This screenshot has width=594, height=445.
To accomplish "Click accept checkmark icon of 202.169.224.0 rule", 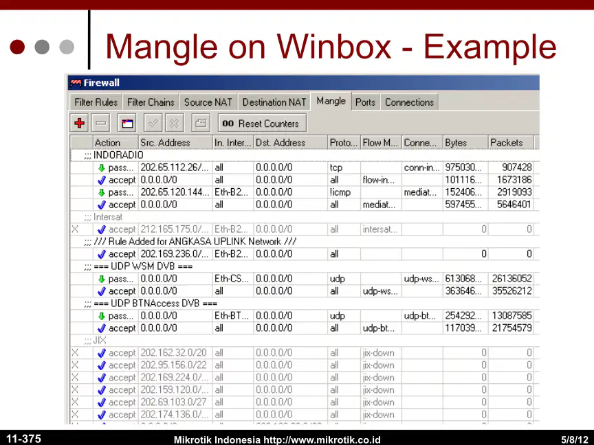I will pyautogui.click(x=101, y=378).
